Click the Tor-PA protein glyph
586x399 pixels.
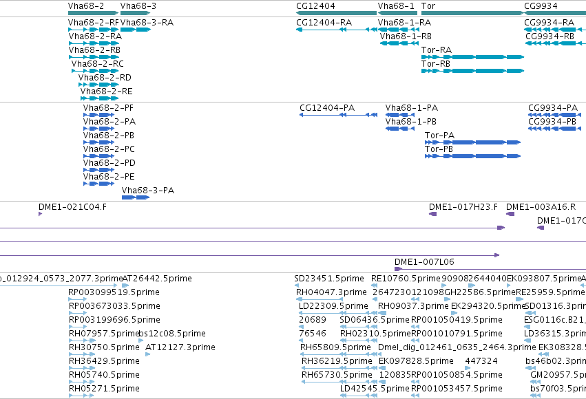click(x=472, y=142)
